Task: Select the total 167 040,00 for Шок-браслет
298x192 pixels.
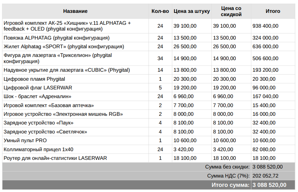Action: tap(265, 96)
